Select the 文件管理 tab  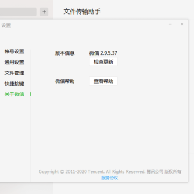pos(15,73)
